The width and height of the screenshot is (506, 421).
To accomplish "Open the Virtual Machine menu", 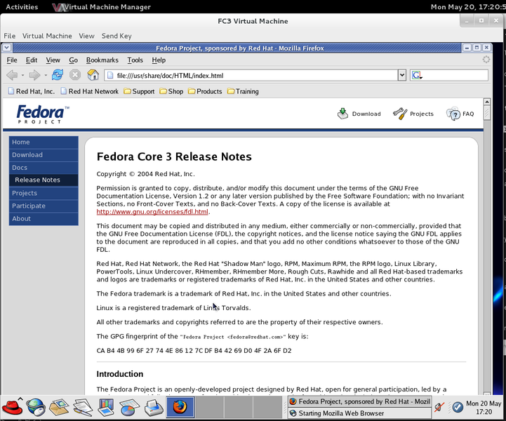I will coord(47,36).
